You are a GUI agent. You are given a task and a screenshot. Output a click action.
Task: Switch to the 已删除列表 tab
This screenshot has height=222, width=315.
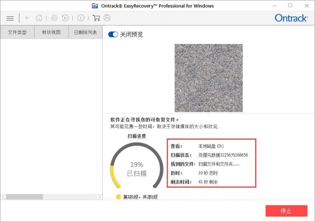[x=85, y=32]
